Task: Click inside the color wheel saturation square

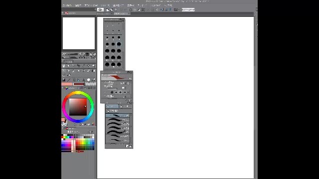Action: click(x=78, y=107)
